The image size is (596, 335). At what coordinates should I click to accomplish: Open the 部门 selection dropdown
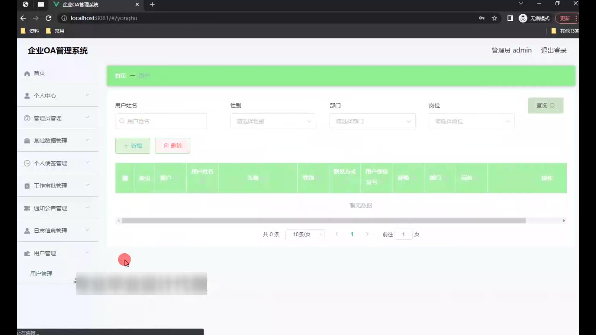pos(372,121)
